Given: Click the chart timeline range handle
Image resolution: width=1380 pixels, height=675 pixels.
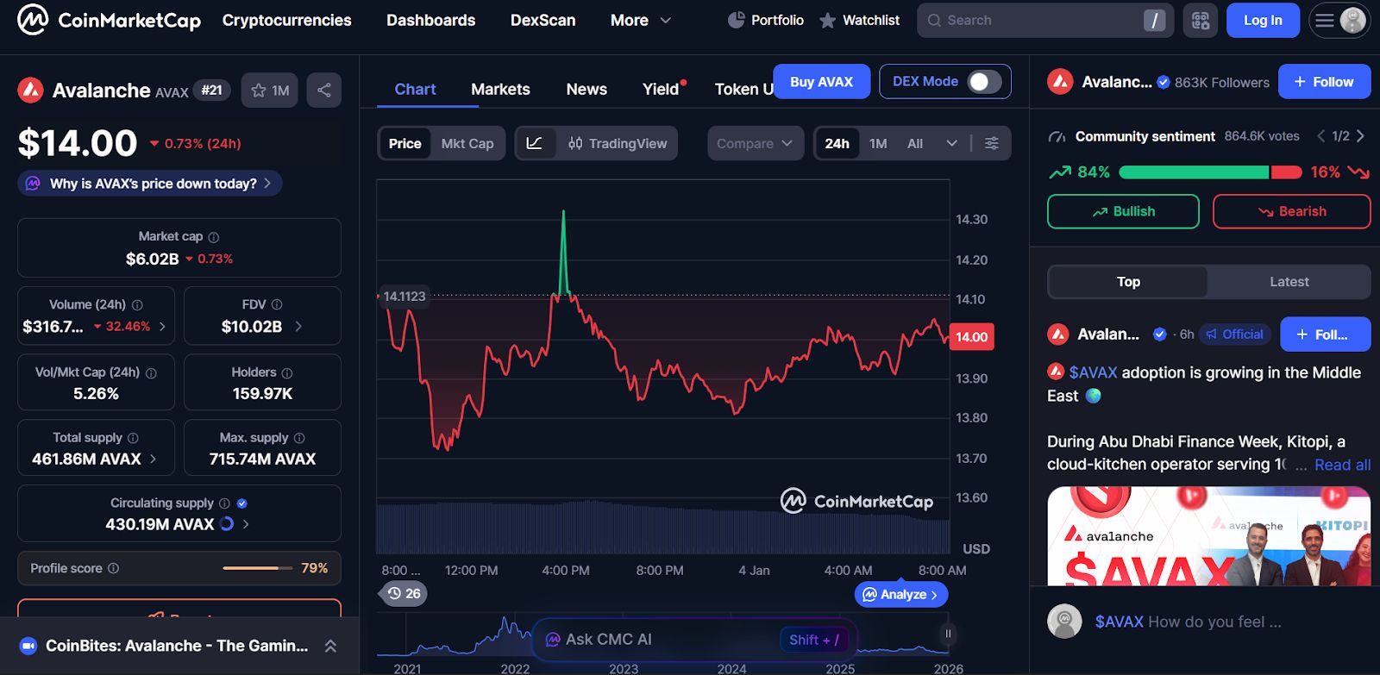Looking at the screenshot, I should tap(948, 634).
